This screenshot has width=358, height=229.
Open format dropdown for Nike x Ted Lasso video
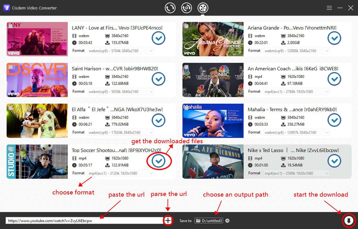click(297, 173)
